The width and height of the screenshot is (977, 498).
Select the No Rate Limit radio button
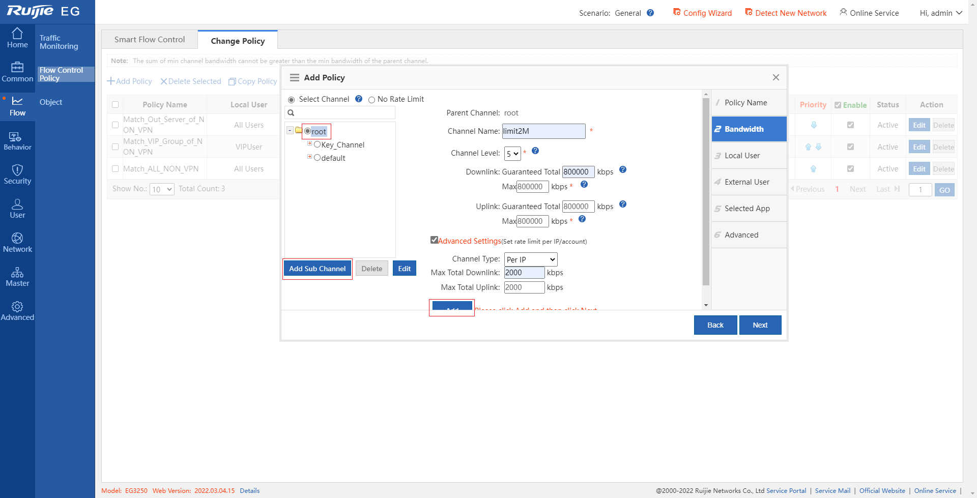click(x=371, y=100)
